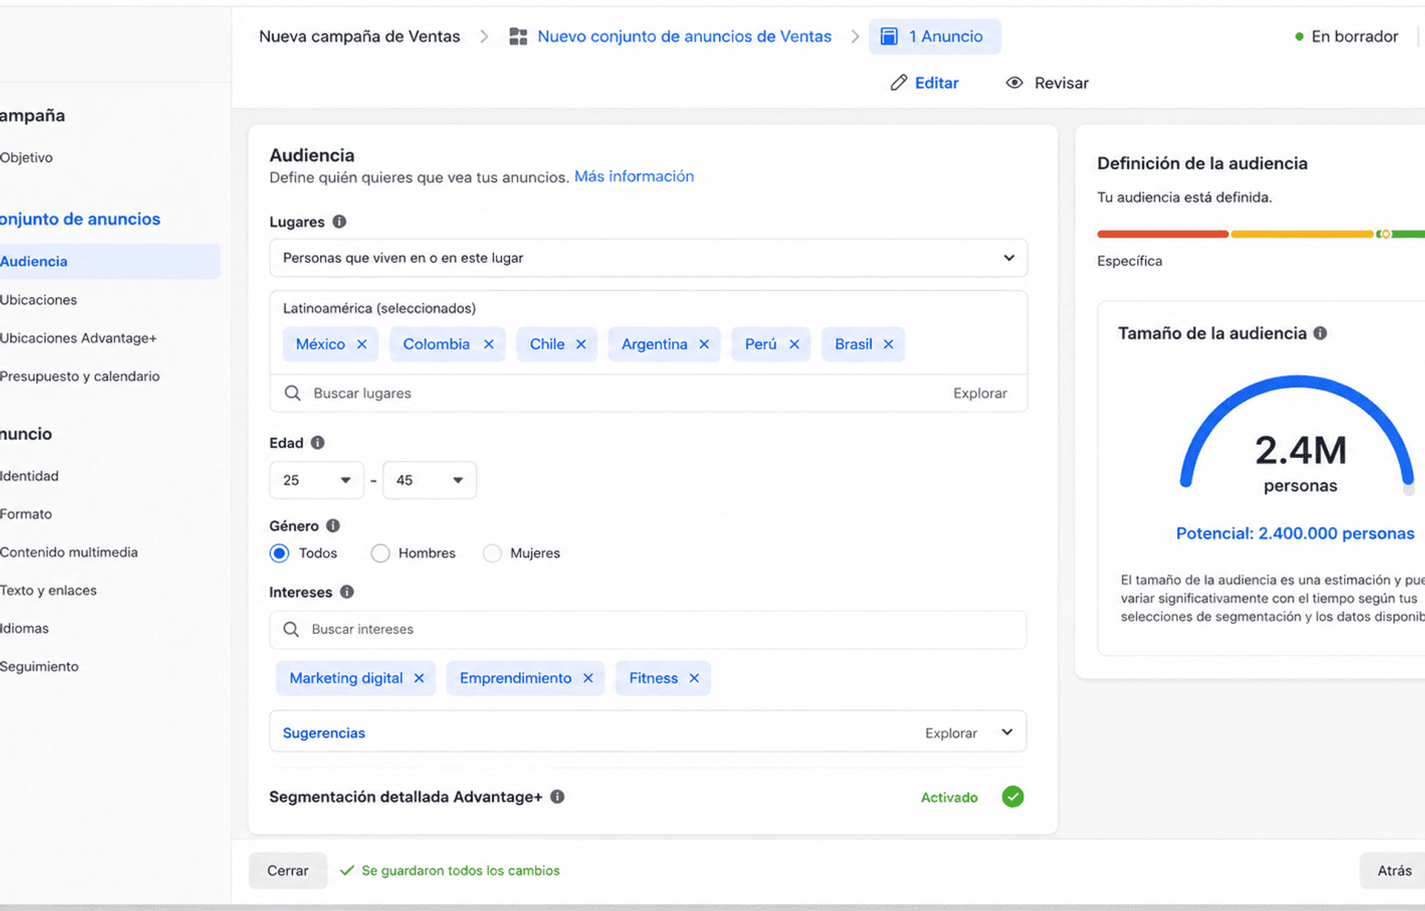This screenshot has width=1425, height=911.
Task: Remove the Colombia location tag
Action: coord(488,345)
